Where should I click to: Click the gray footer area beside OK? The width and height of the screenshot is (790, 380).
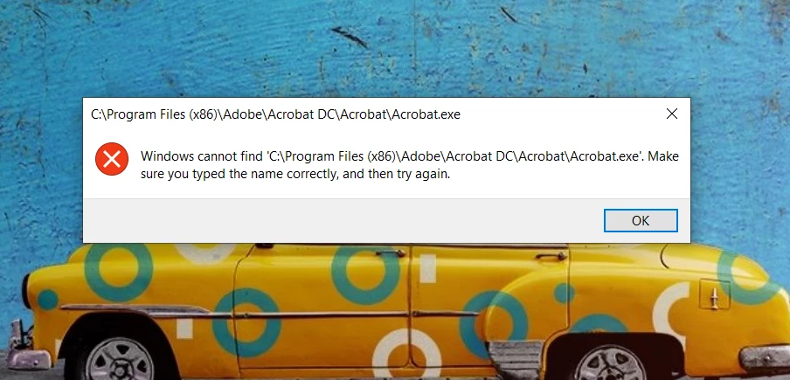pyautogui.click(x=343, y=220)
